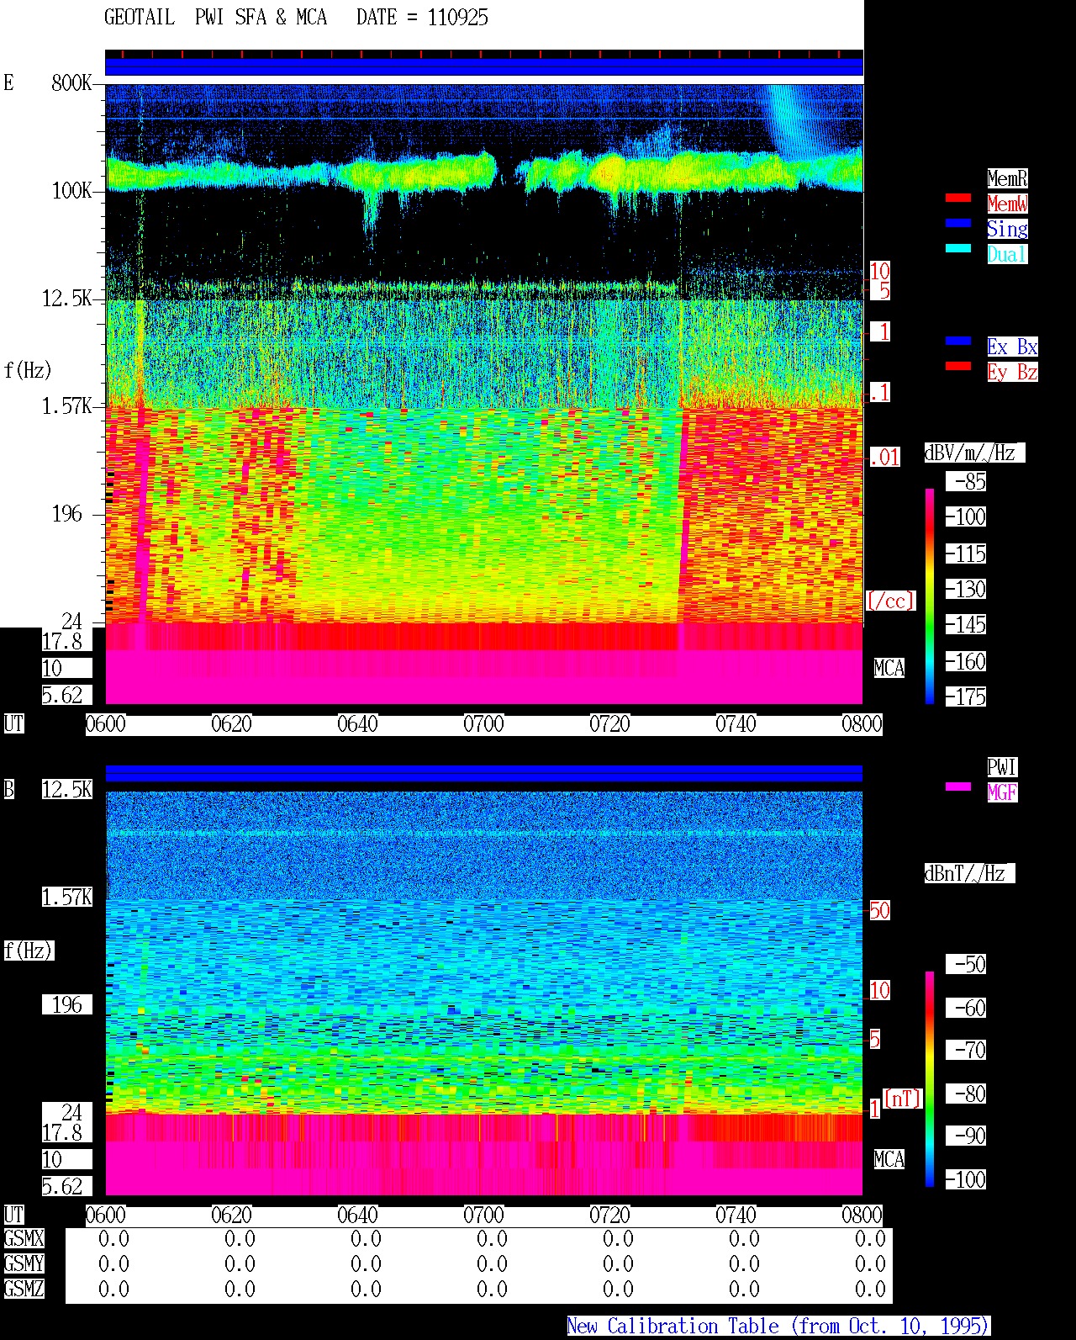Click the red Ey Bz legend swatch

coord(958,366)
